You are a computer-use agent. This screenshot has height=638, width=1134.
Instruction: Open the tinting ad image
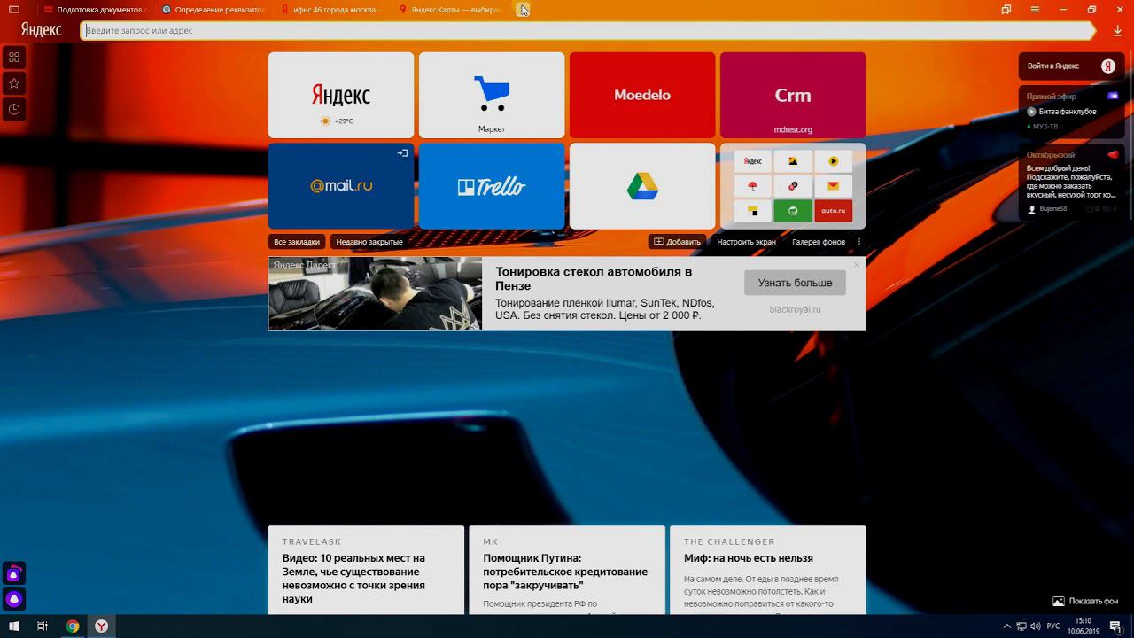tap(376, 293)
